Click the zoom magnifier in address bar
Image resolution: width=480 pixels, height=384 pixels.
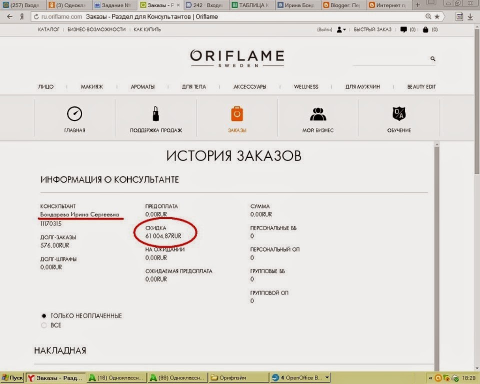tap(428, 16)
